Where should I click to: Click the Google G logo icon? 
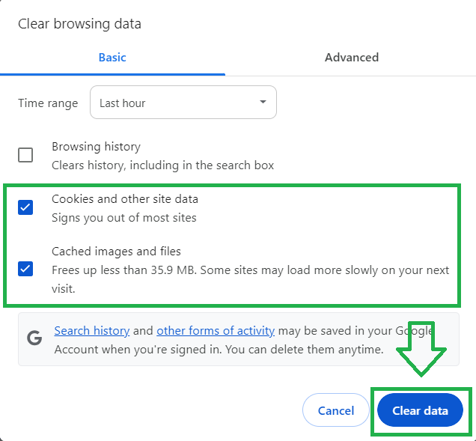[34, 338]
